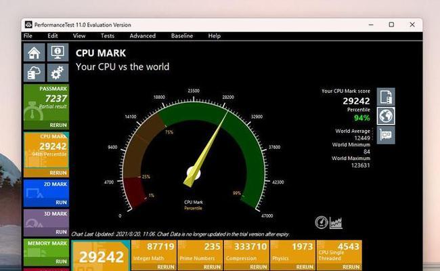The image size is (440, 271).
Task: Rerun the Physics test
Action: tap(305, 266)
